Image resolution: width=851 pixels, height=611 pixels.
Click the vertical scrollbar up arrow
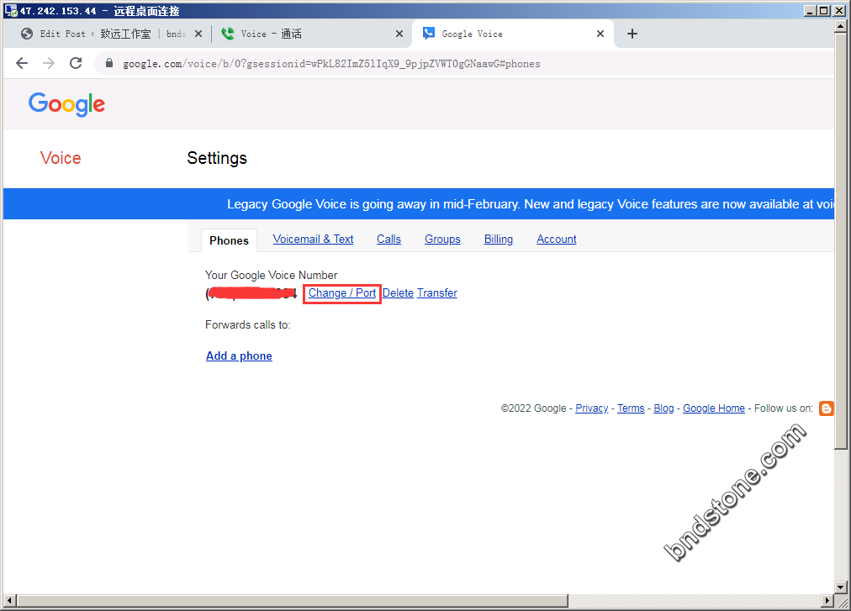pyautogui.click(x=841, y=25)
